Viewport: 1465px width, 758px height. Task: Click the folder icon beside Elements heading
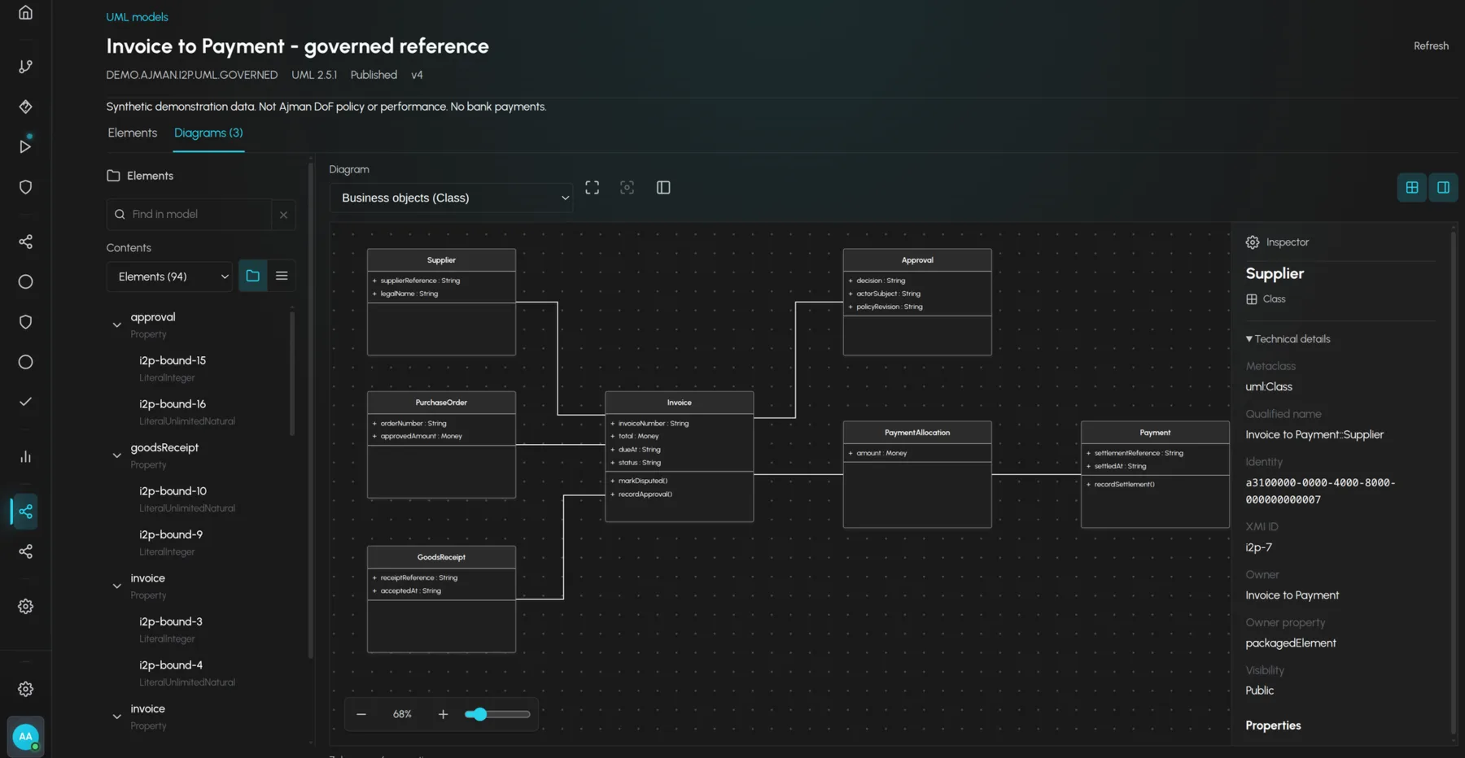(113, 176)
